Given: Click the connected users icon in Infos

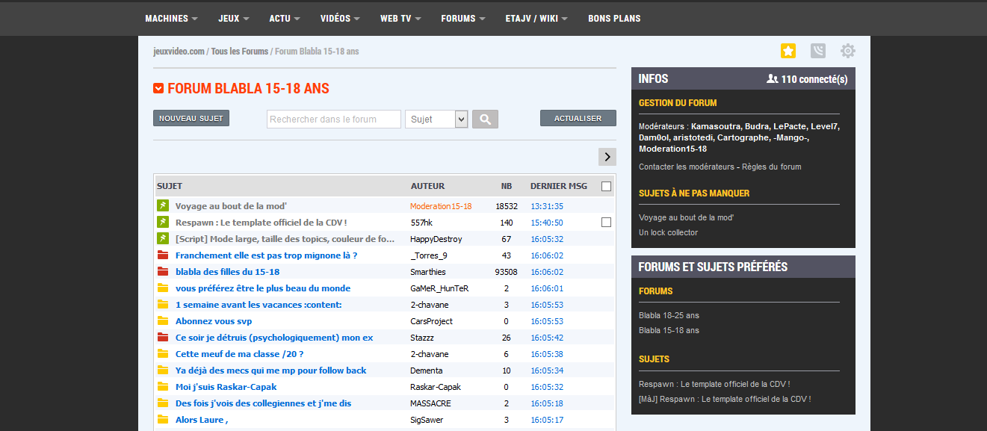Looking at the screenshot, I should click(x=773, y=78).
